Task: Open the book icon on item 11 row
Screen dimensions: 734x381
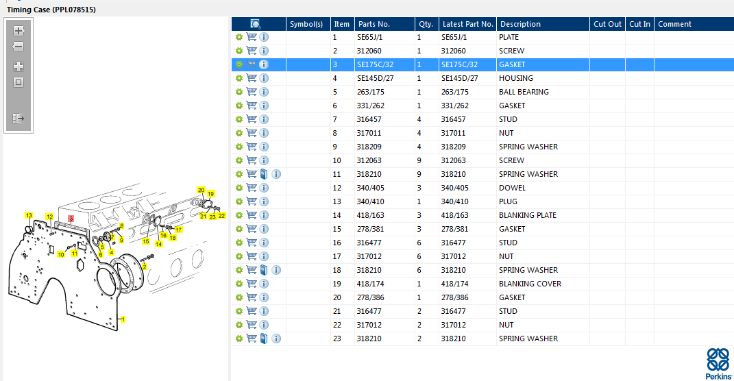Action: point(264,174)
